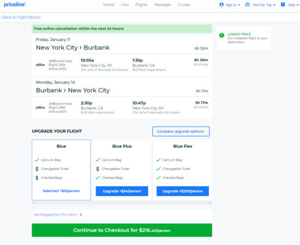
Task: Select the Blue Plus fare option
Action: 122,191
